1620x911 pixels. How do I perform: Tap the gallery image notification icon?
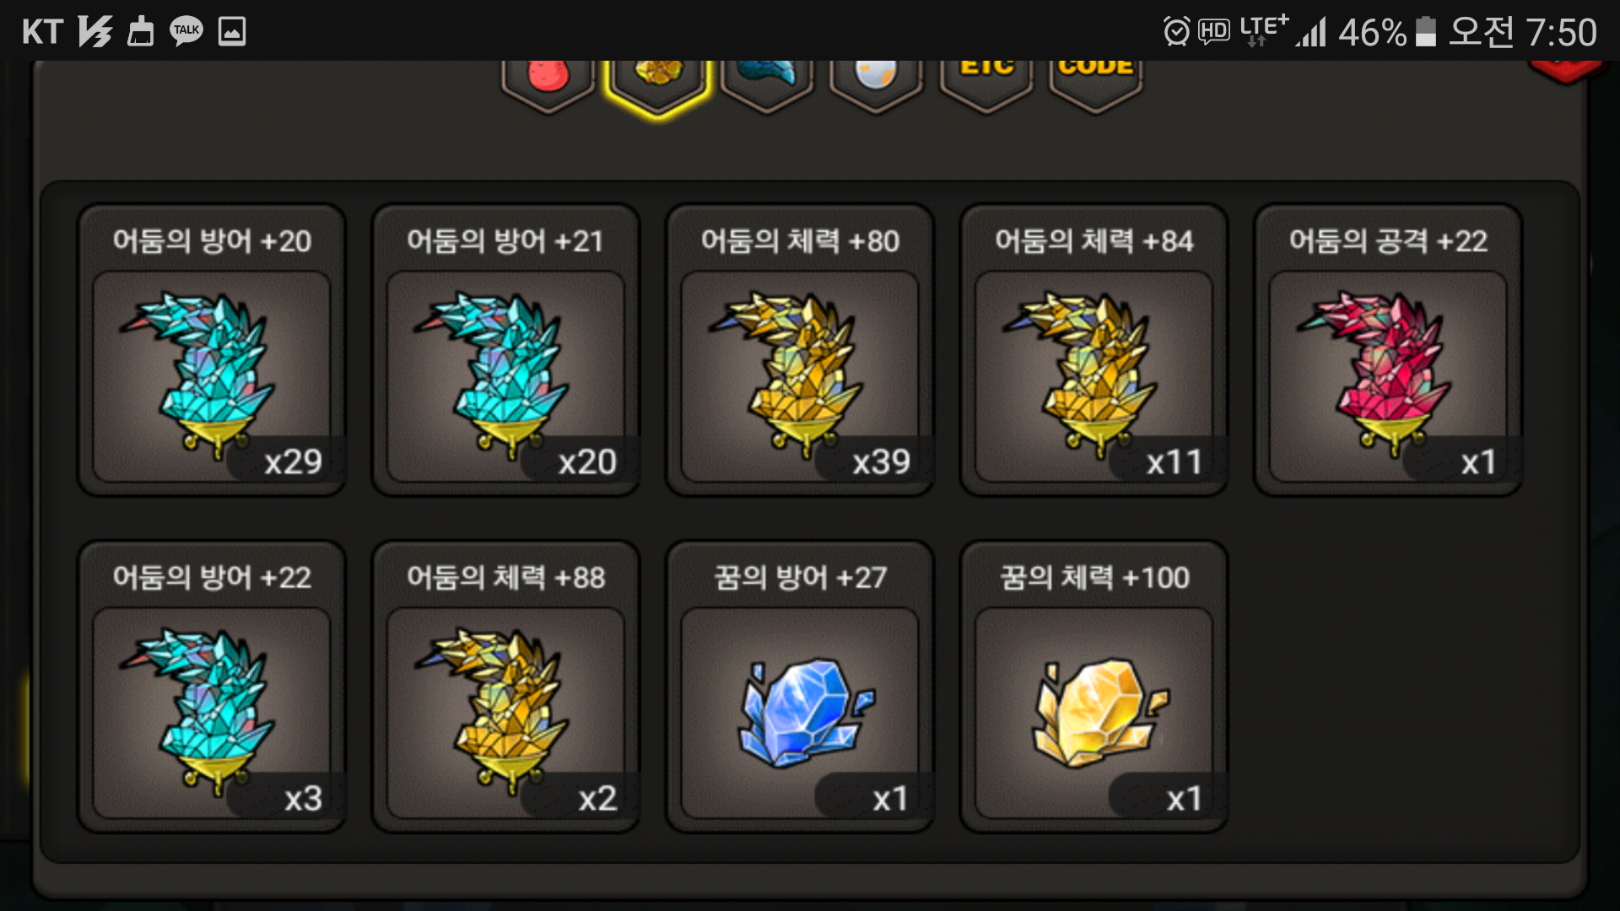pos(232,31)
